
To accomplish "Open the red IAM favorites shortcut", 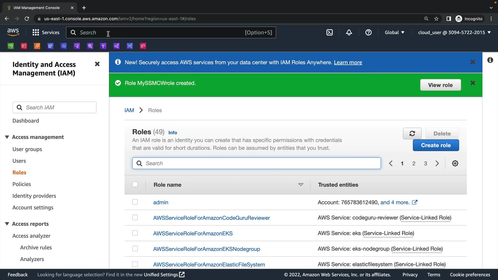I will 24,46.
